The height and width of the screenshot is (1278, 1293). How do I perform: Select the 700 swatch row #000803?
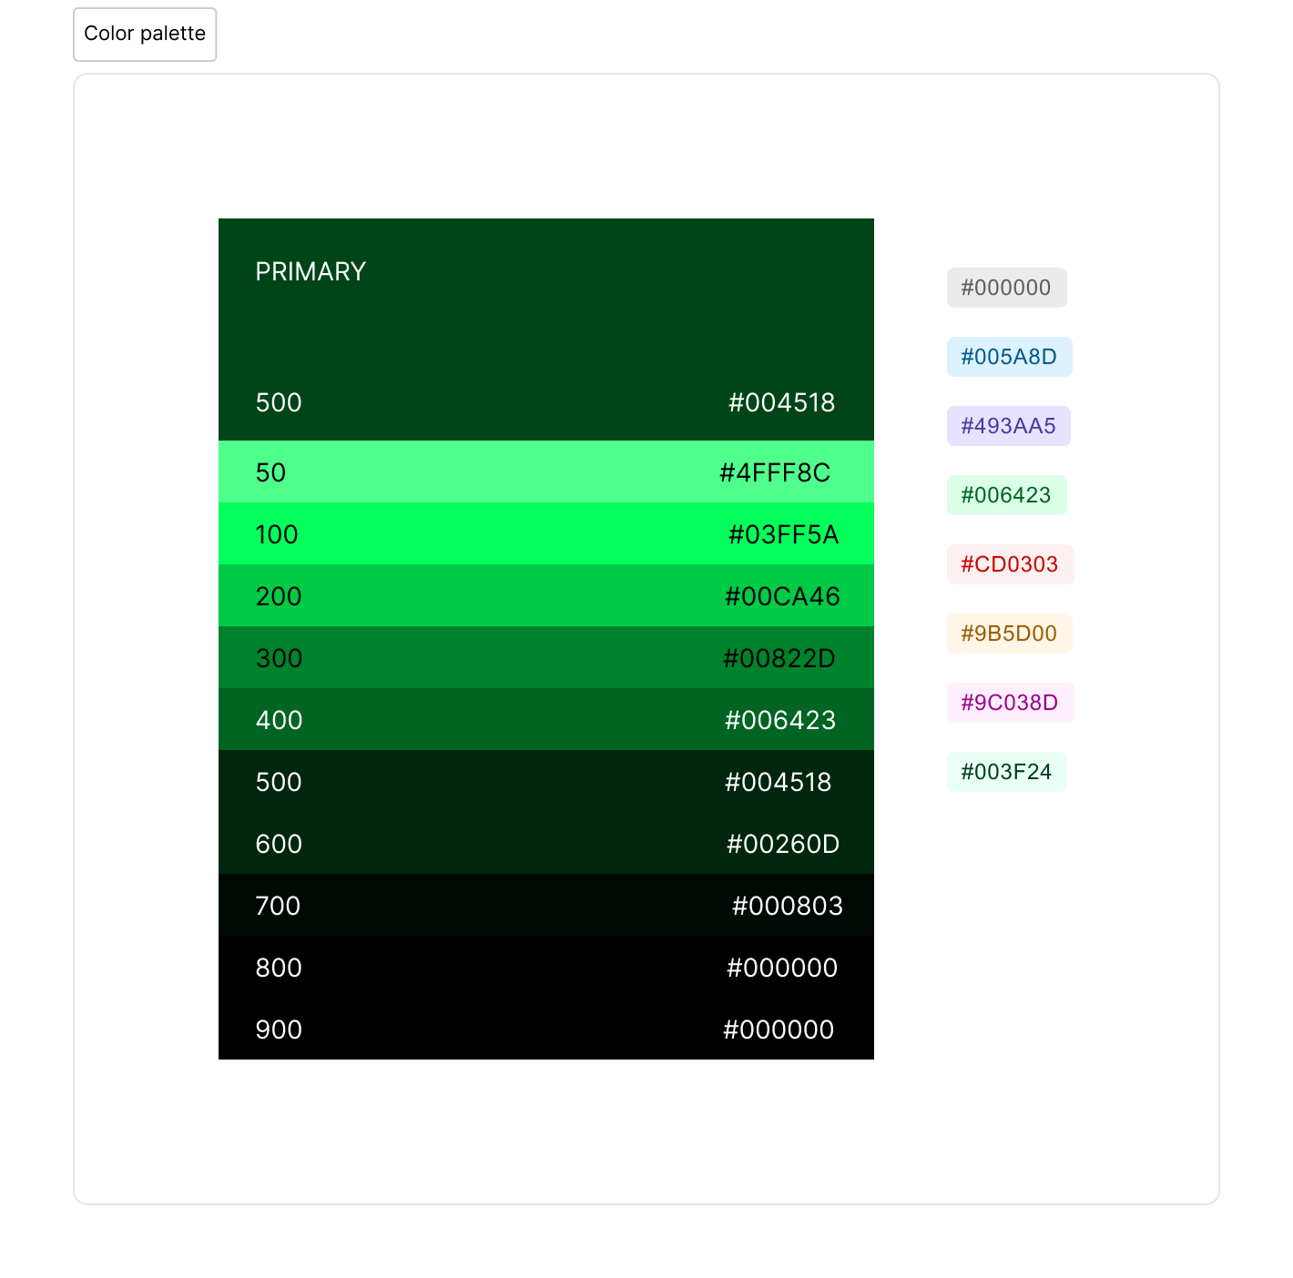click(x=546, y=905)
